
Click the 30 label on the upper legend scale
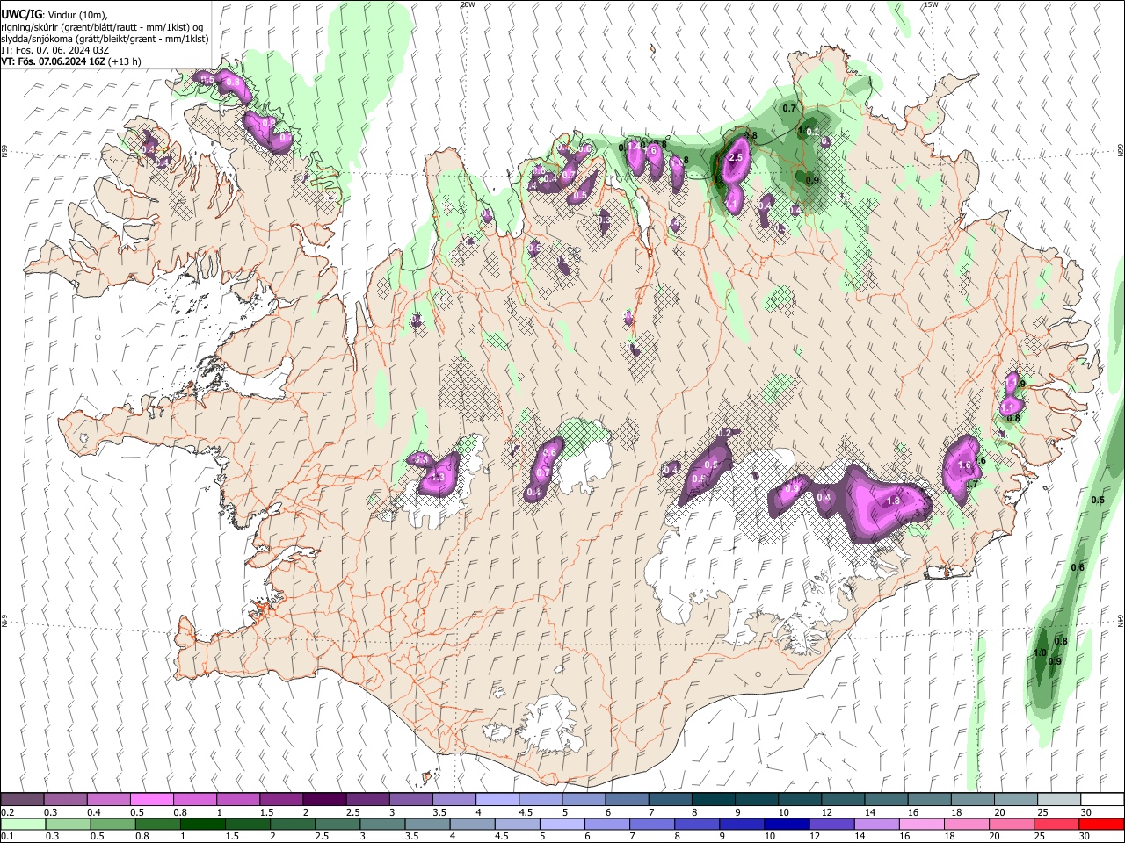pyautogui.click(x=1086, y=812)
